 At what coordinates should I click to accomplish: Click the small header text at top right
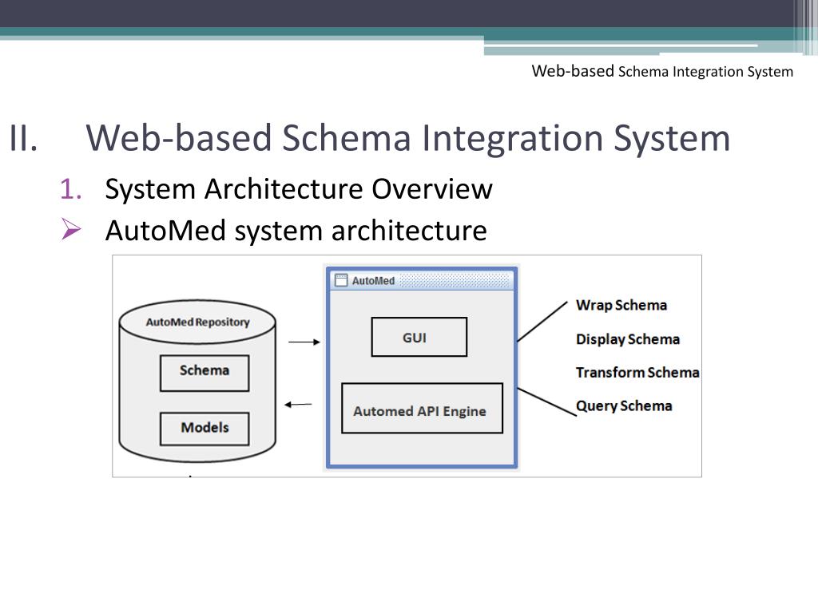click(x=662, y=71)
